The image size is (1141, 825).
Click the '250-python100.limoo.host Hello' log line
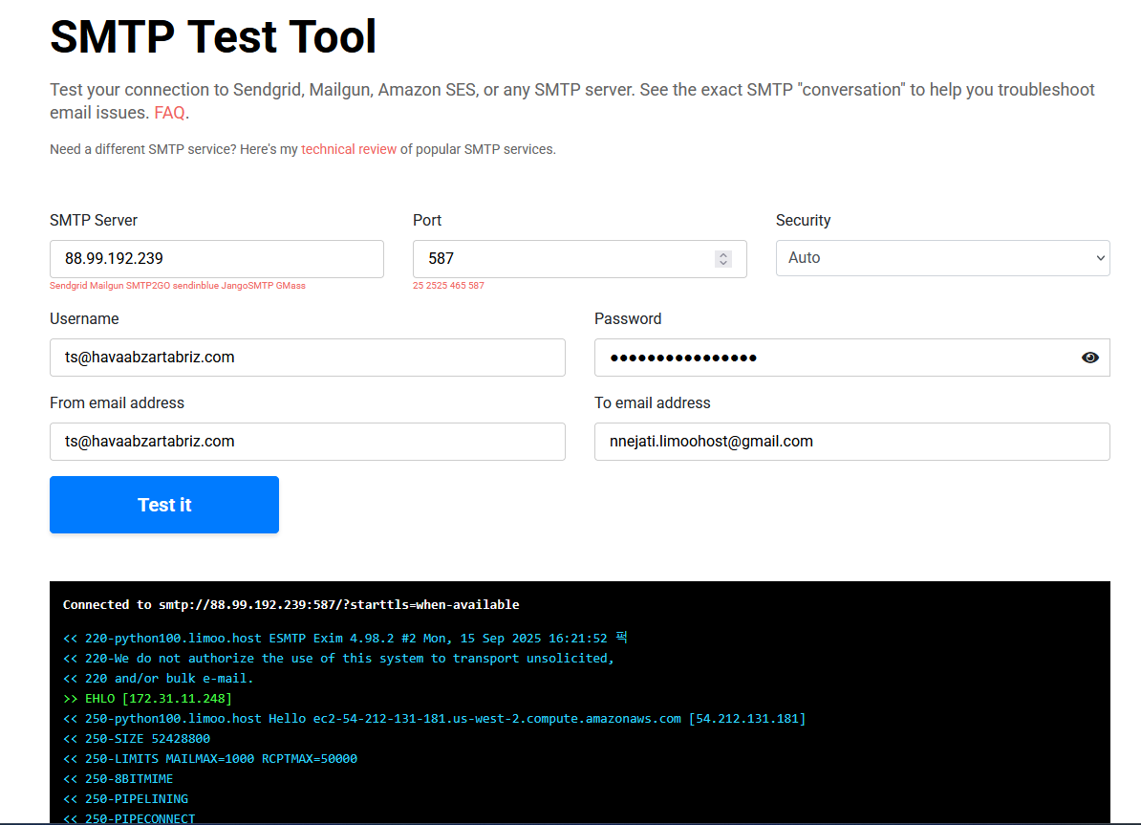[x=434, y=719]
